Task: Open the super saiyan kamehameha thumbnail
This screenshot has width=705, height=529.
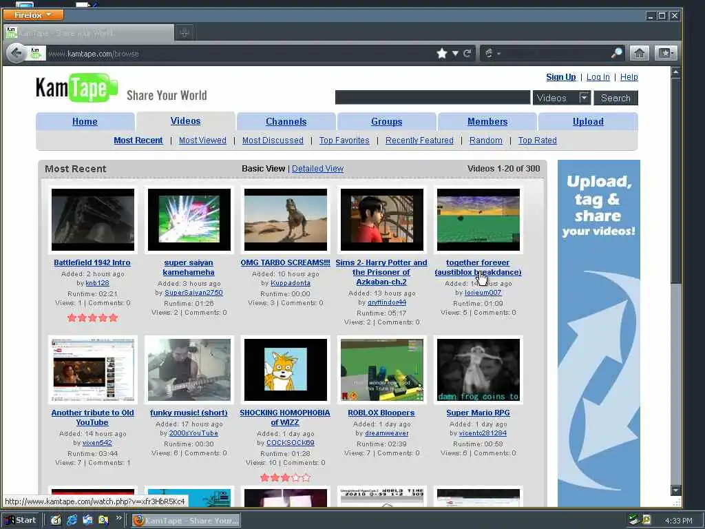Action: pyautogui.click(x=189, y=220)
